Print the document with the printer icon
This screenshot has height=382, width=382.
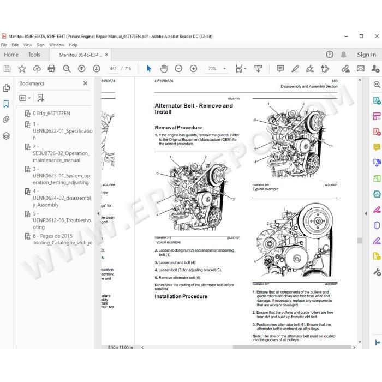51,69
